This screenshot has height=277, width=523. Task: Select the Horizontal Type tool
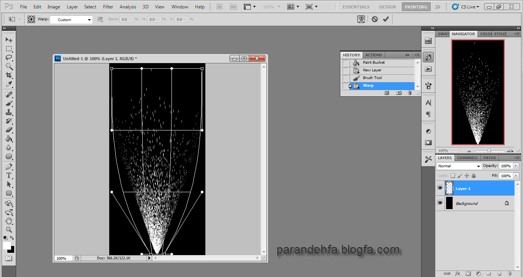tap(9, 175)
